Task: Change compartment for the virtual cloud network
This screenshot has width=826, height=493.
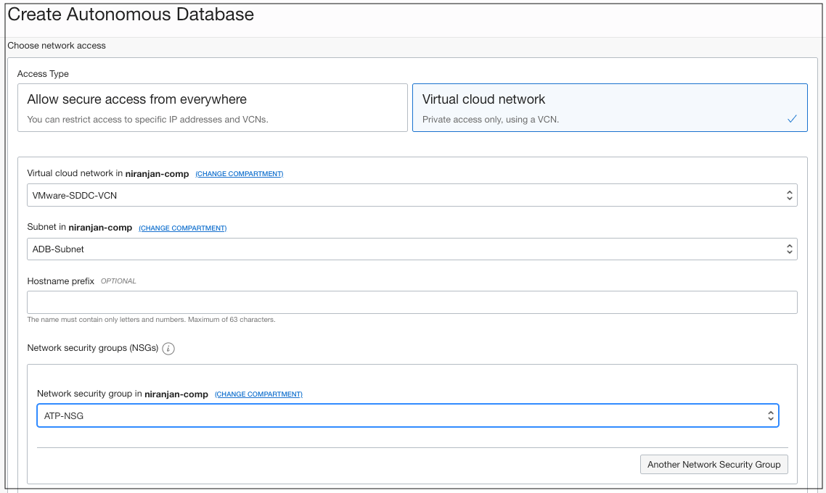Action: point(239,173)
